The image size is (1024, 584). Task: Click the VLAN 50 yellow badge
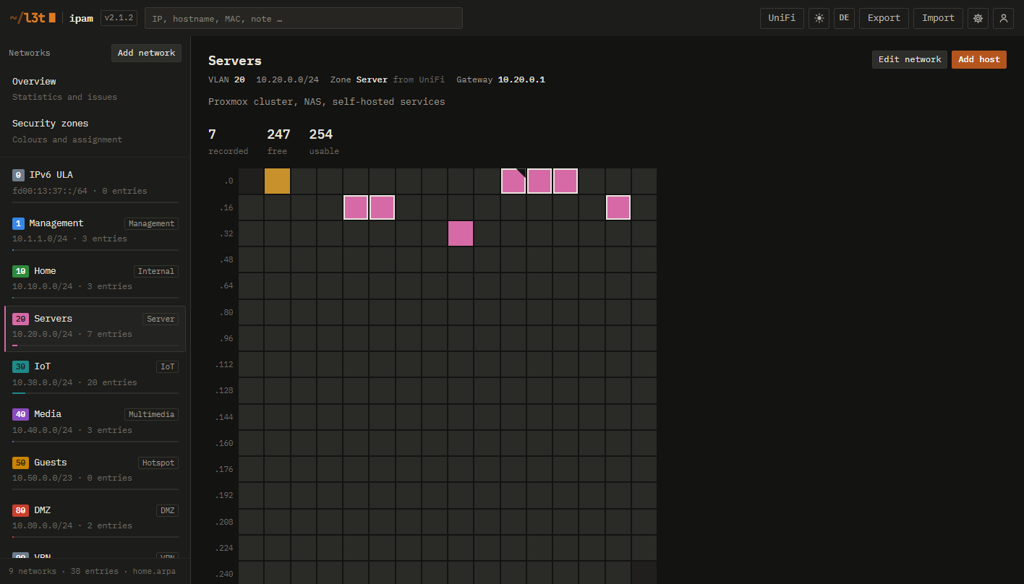point(20,463)
